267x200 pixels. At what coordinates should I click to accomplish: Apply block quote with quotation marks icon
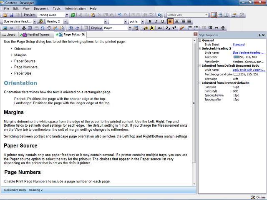217,28
